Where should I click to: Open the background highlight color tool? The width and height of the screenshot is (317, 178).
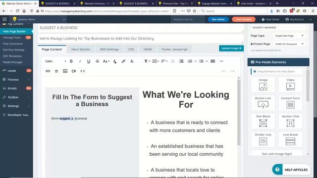[x=123, y=61]
